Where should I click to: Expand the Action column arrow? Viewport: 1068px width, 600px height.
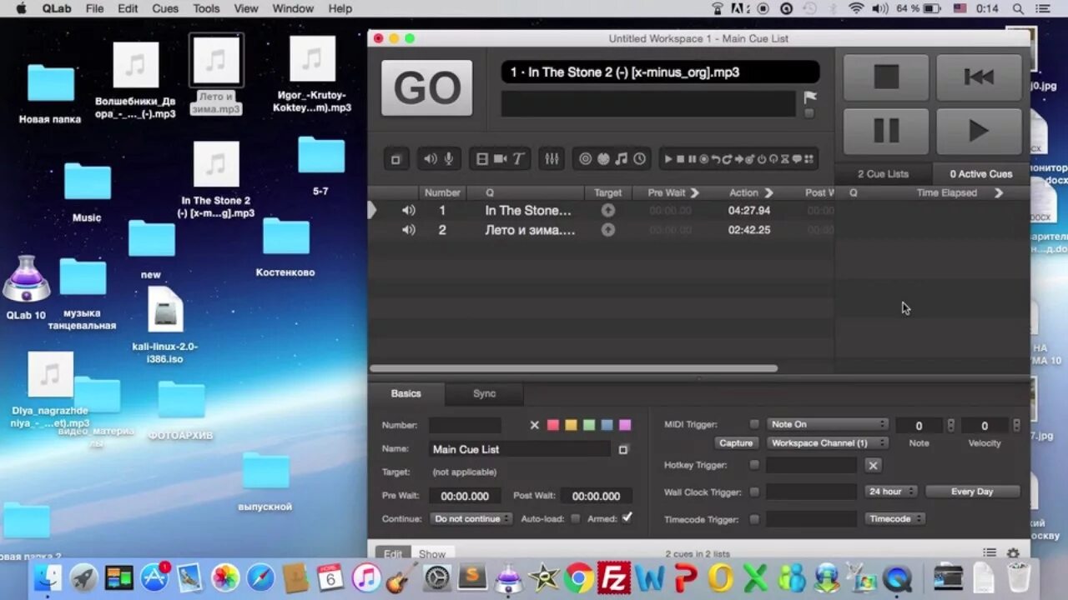(768, 192)
